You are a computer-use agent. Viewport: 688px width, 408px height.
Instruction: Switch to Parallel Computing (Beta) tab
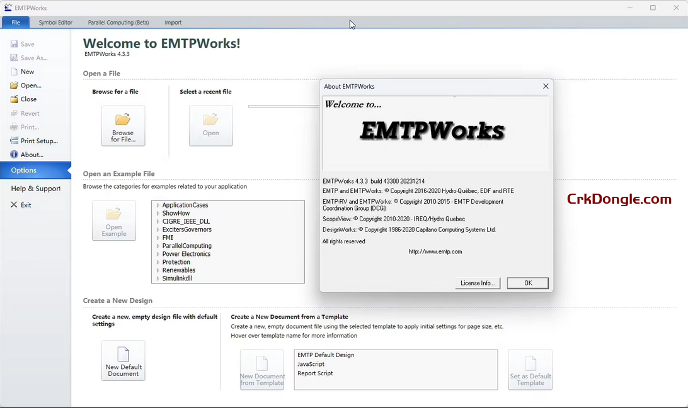(118, 23)
